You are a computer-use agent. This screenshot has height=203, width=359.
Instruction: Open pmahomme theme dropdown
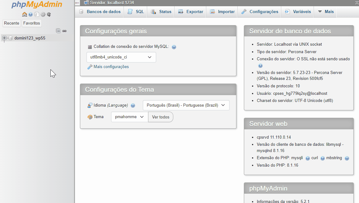pos(130,117)
